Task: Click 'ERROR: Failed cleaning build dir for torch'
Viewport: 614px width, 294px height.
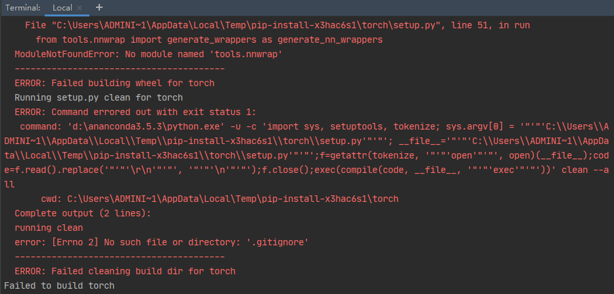Action: tap(126, 271)
